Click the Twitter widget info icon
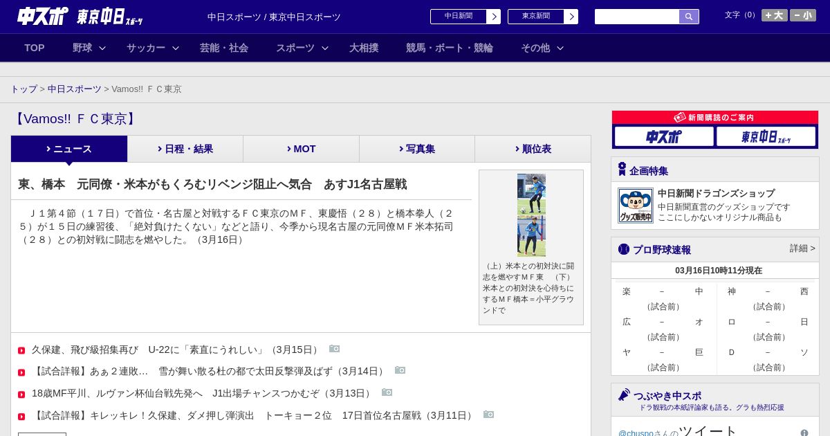 [804, 433]
